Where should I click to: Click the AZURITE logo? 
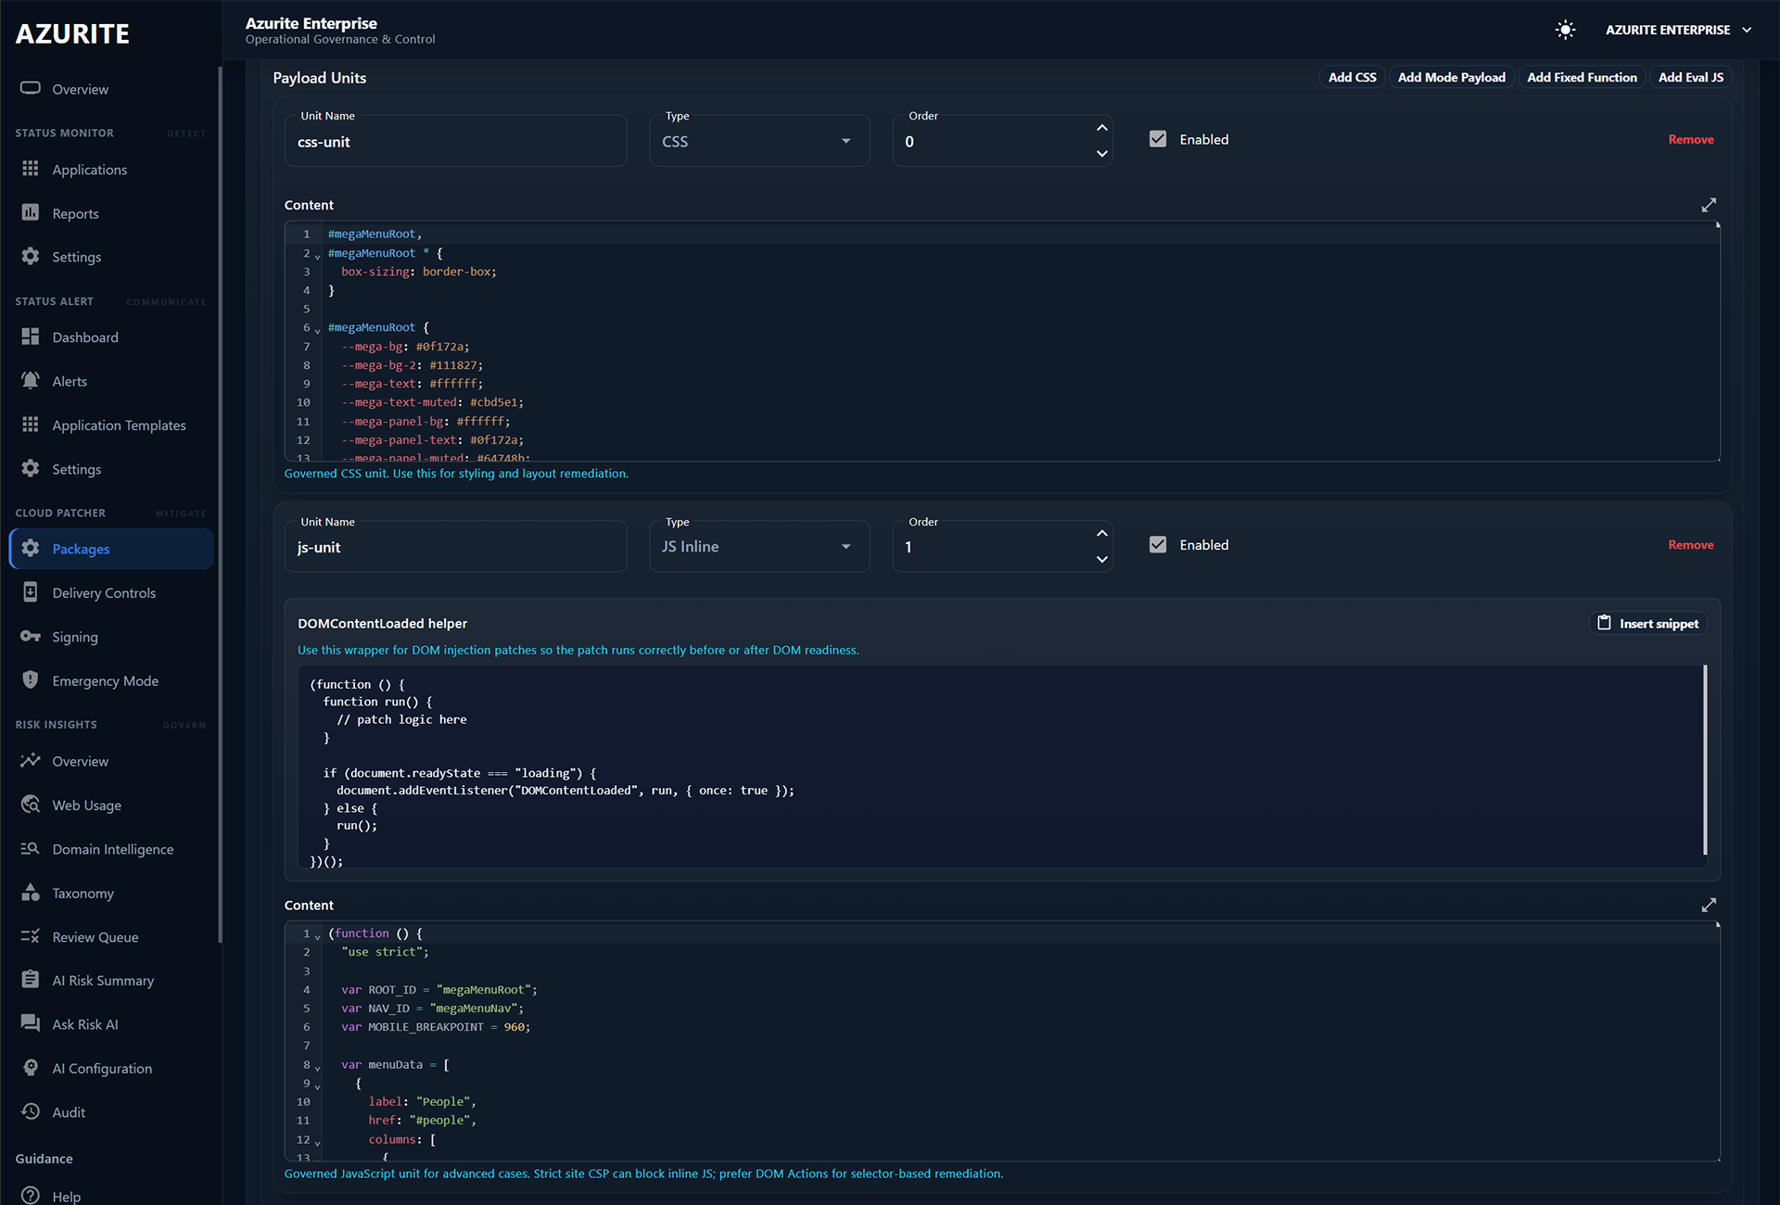[72, 33]
